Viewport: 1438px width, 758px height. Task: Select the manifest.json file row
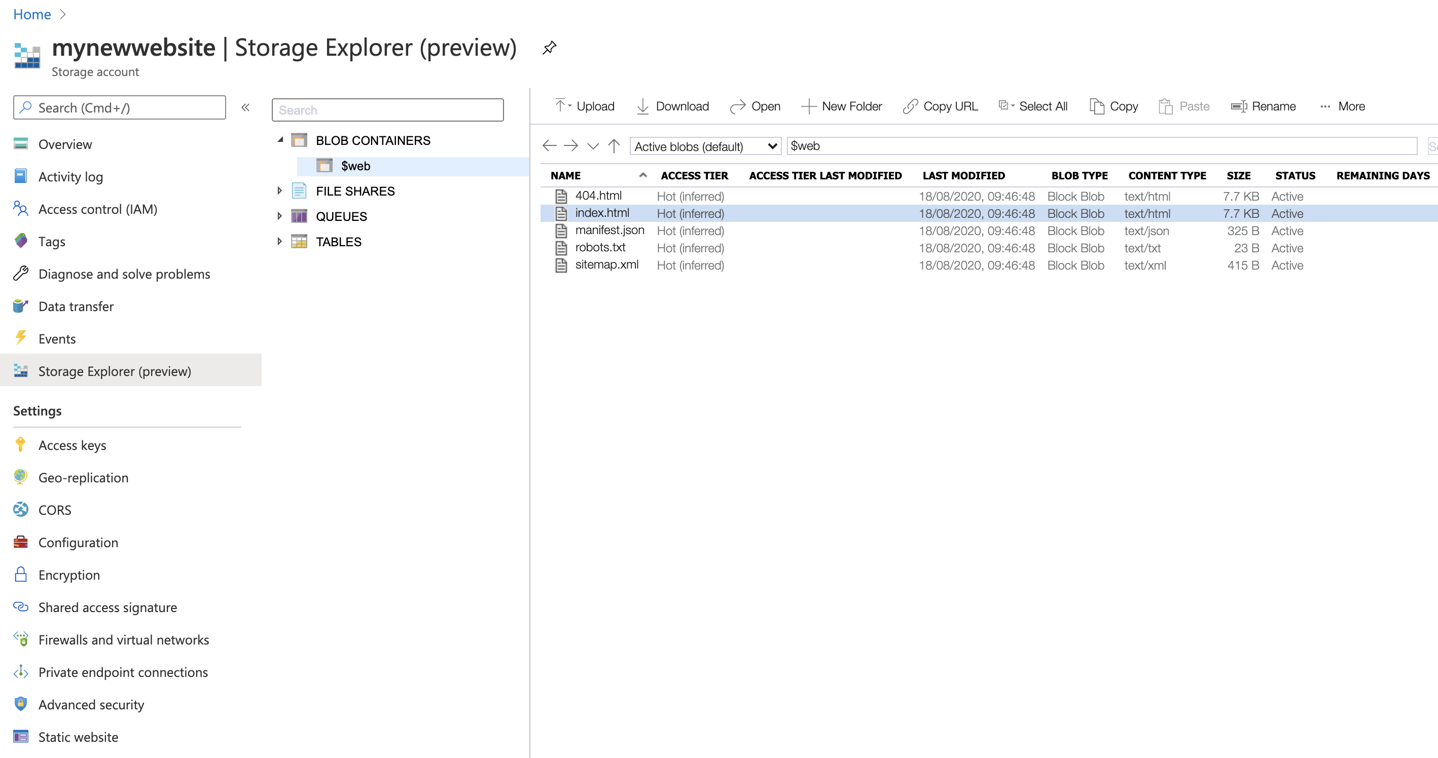click(x=989, y=231)
